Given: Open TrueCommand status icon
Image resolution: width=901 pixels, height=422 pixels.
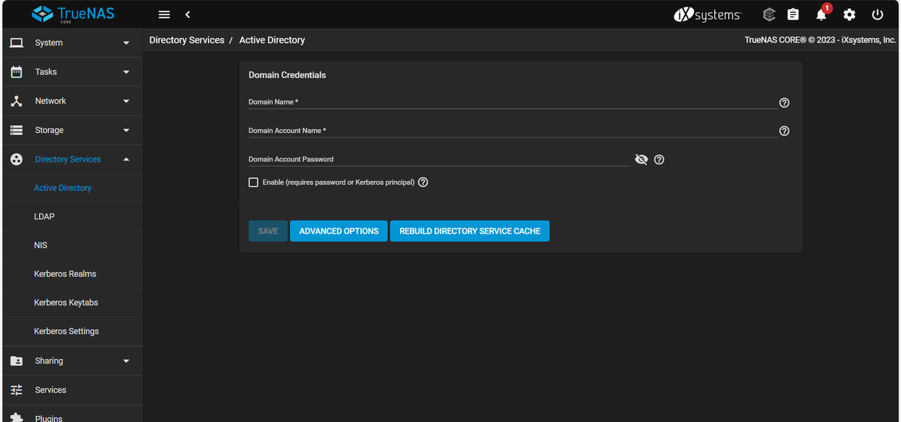Looking at the screenshot, I should pos(769,15).
